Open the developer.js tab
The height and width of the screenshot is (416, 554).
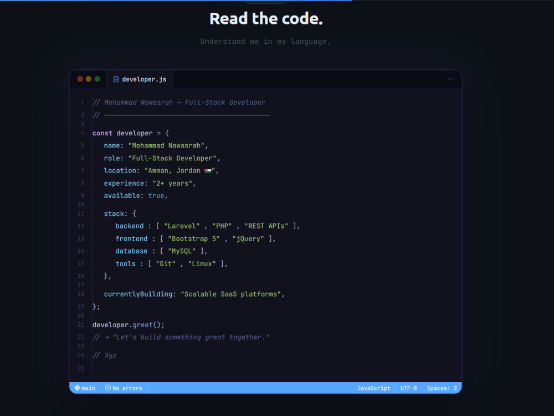coord(140,79)
